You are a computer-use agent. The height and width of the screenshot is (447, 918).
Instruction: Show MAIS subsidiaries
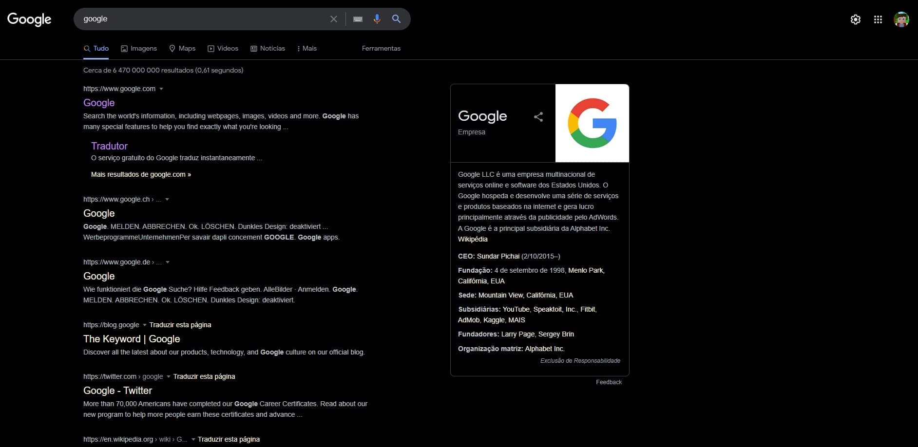point(517,320)
